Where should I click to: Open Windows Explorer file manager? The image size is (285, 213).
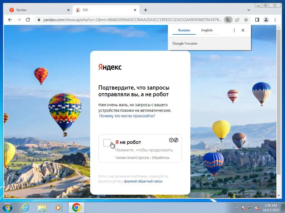click(x=42, y=207)
